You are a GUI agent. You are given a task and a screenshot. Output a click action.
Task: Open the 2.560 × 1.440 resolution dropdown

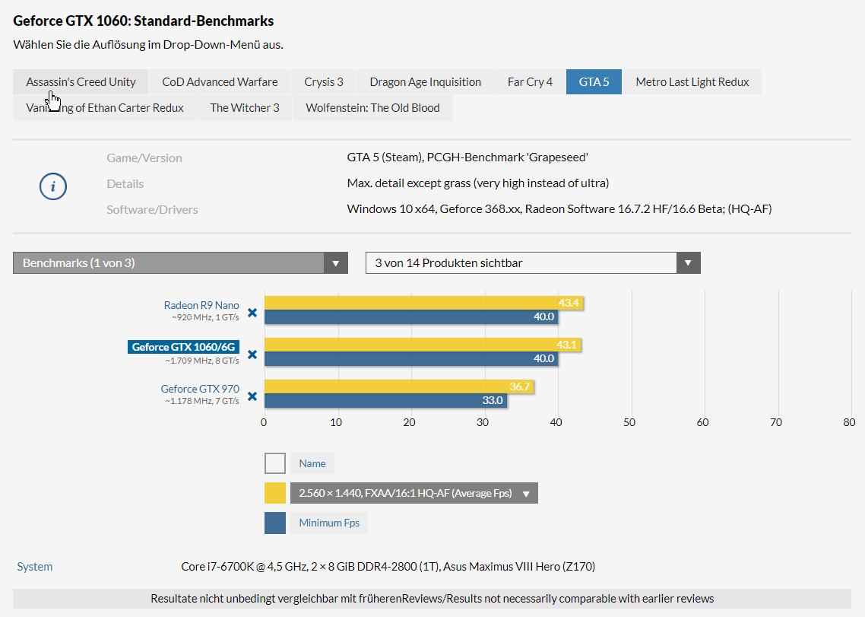pyautogui.click(x=413, y=493)
